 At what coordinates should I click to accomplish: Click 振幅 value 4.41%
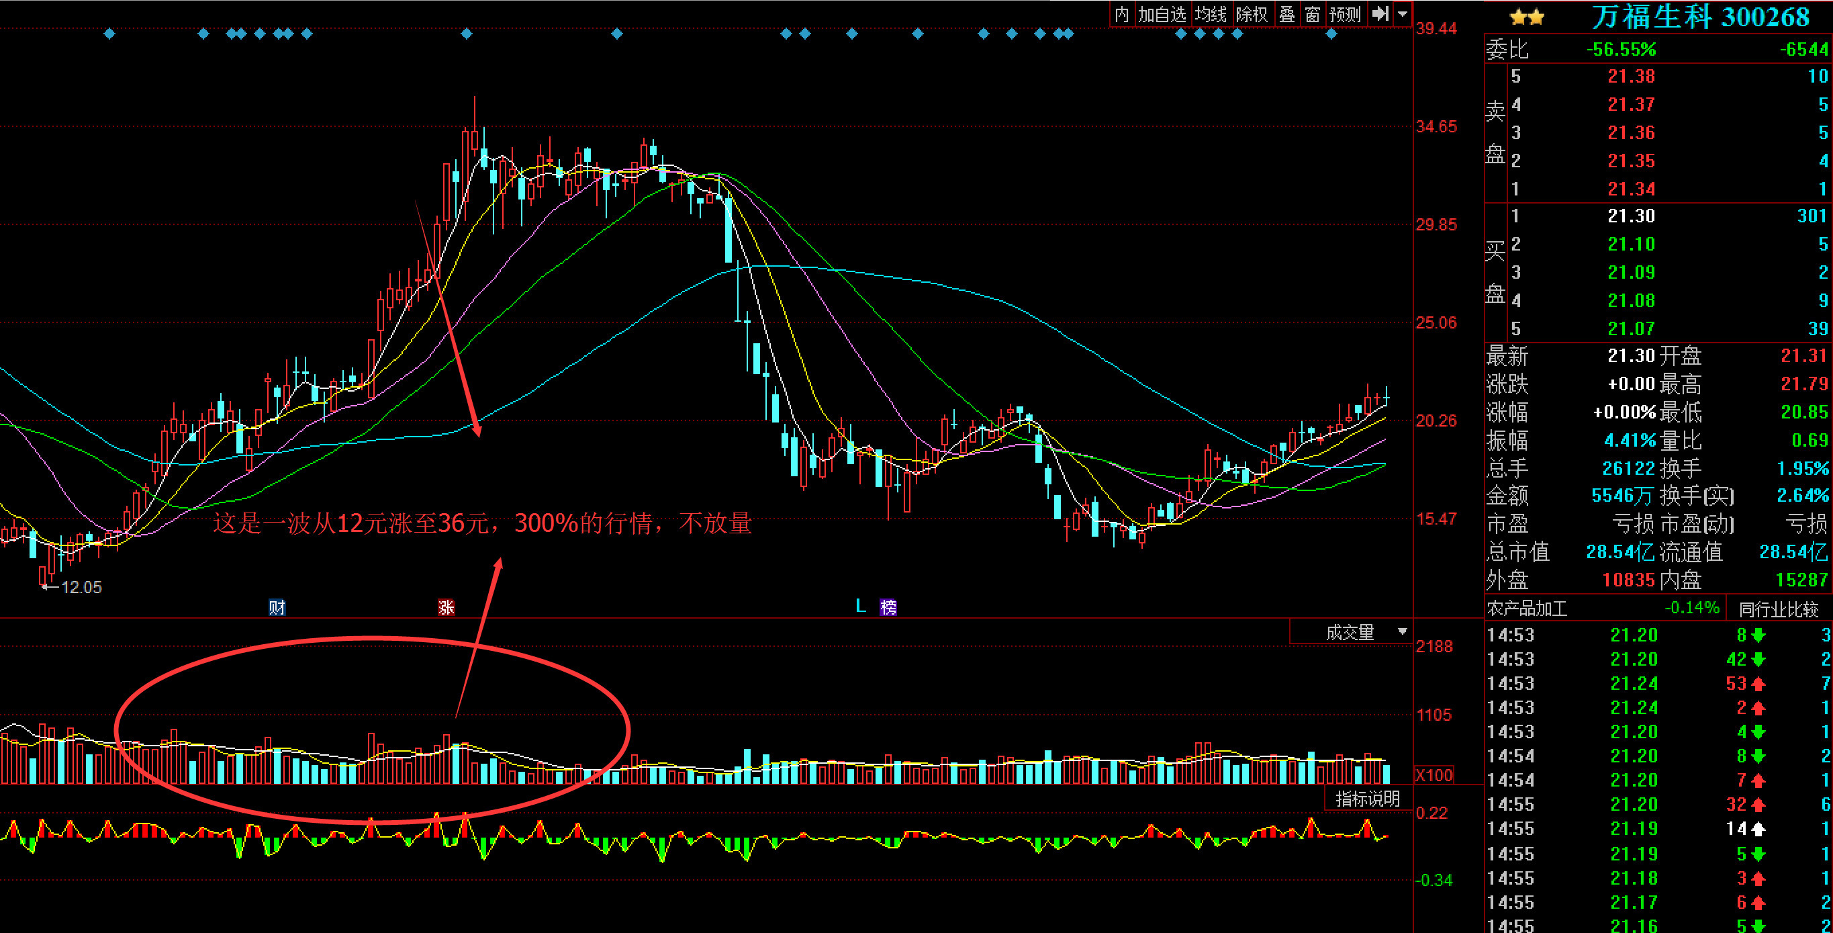[x=1630, y=440]
